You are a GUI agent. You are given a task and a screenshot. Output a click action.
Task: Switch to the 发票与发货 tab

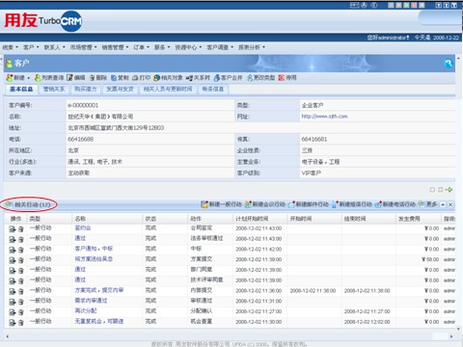[120, 89]
